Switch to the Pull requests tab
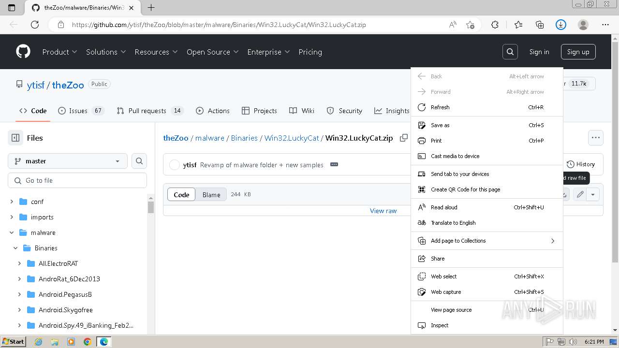619x348 pixels. 150,111
